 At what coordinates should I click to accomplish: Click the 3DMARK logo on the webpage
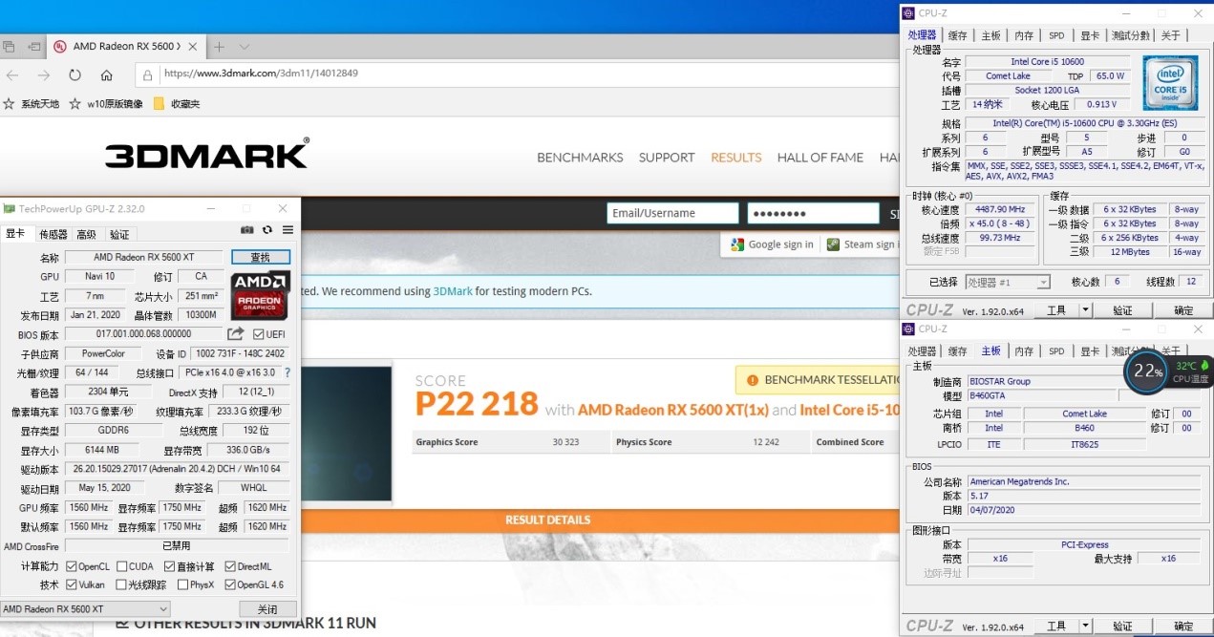click(x=206, y=155)
